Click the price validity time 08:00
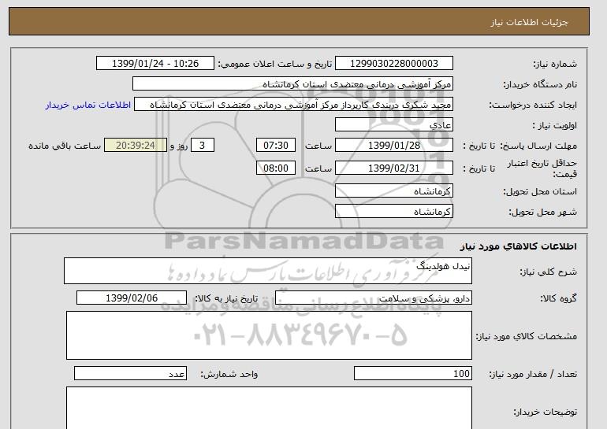Viewport: 607px width, 429px height. coord(276,168)
